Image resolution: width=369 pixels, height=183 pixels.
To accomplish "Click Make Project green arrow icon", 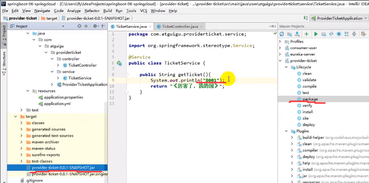I will (305, 18).
